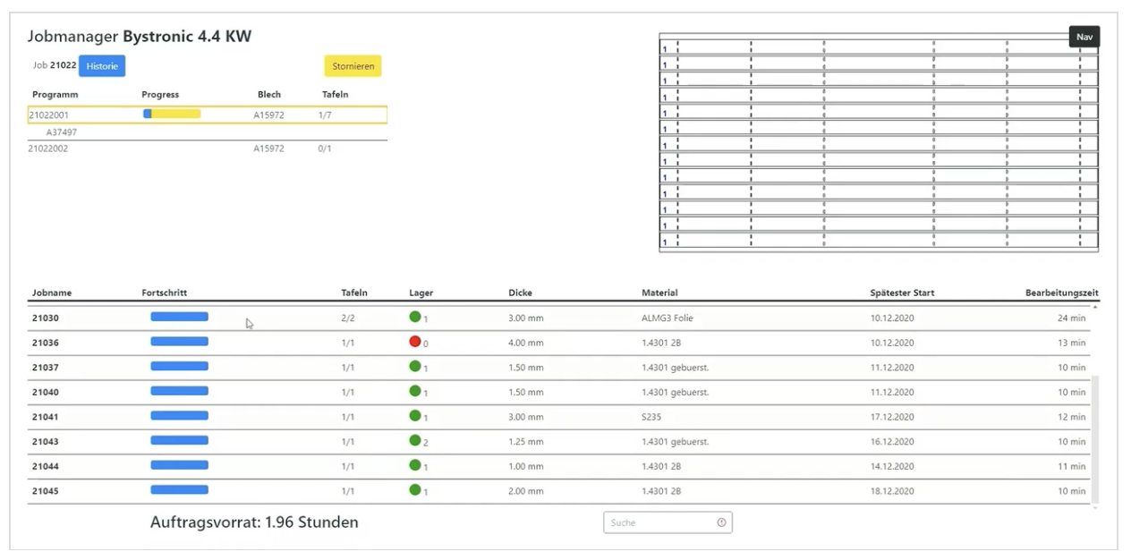Open job 21040 in the job list
This screenshot has width=1131, height=560.
click(46, 392)
